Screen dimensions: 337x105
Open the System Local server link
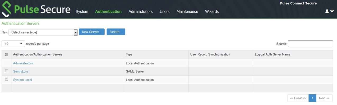coord(23,80)
